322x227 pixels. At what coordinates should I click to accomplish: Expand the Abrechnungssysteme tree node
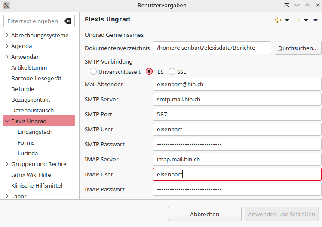[7, 35]
